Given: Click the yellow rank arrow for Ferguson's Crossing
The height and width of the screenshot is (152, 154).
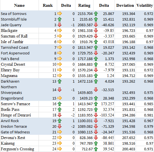Looking at the screenshot, I should point(60,149).
